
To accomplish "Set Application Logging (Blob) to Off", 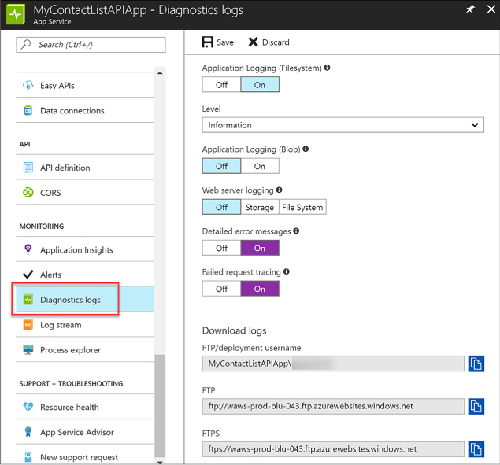I will pos(221,166).
